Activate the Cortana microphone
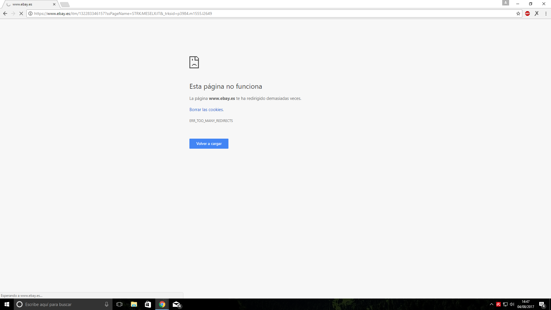Screen dimensions: 551x310 (106, 304)
